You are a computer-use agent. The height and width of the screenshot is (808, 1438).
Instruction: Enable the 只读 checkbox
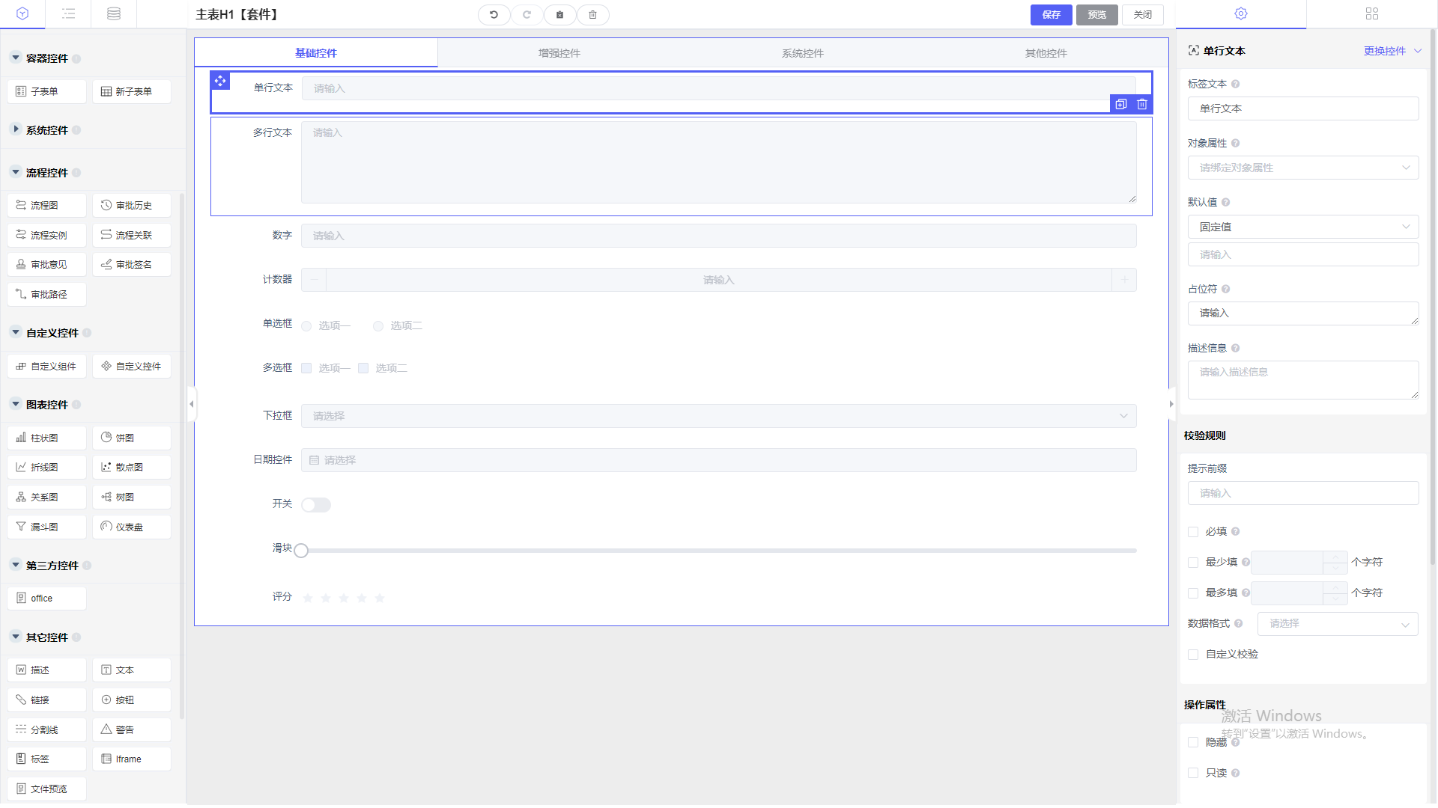tap(1193, 773)
